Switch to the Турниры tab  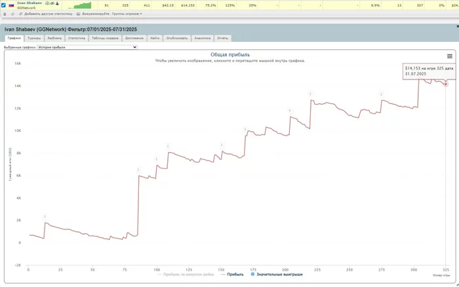tap(34, 38)
